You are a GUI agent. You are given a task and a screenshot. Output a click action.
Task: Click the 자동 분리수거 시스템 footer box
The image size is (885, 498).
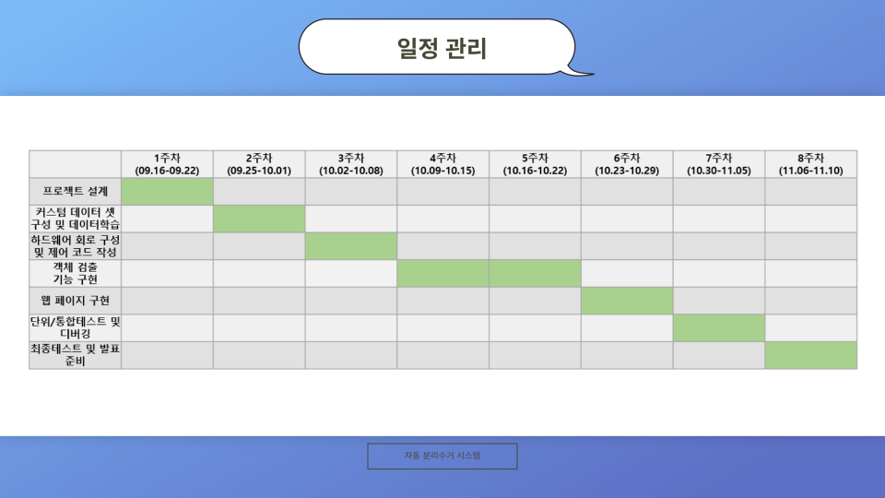(442, 456)
